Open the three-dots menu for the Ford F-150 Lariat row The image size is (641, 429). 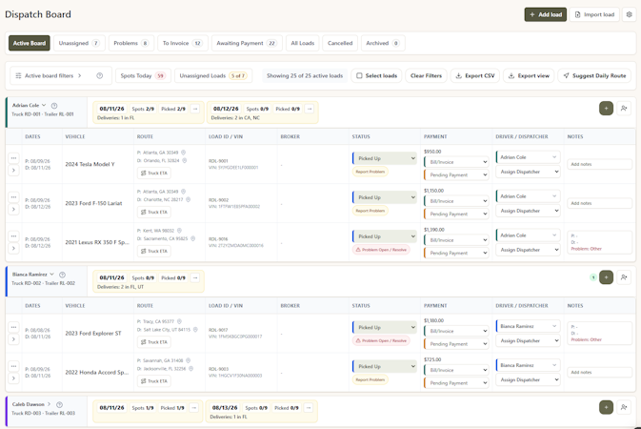[13, 197]
